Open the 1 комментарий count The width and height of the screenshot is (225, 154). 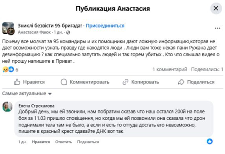170,69
